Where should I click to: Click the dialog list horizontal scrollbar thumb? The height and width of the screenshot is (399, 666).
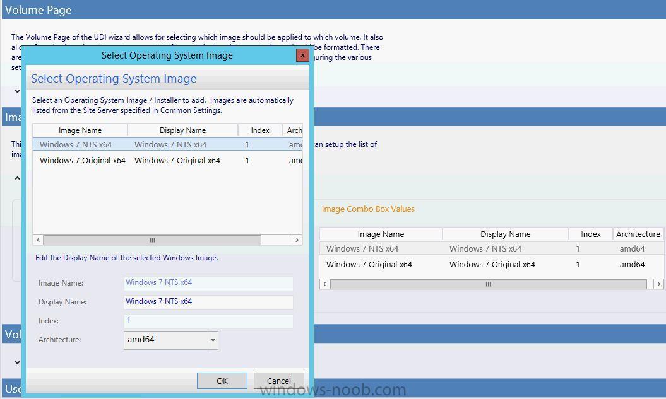point(152,240)
